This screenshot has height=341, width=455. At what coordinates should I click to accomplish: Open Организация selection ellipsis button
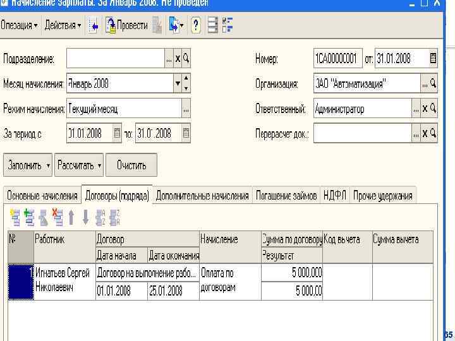425,83
